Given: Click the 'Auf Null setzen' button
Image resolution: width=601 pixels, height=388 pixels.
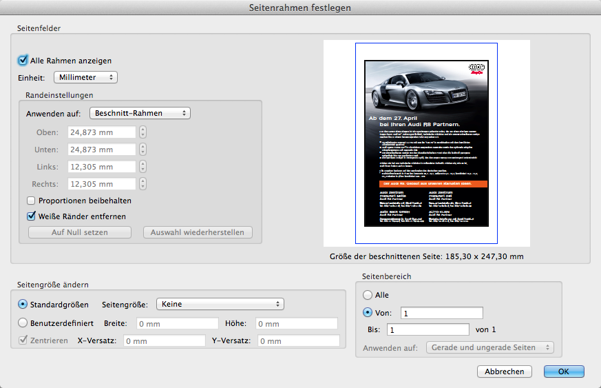Looking at the screenshot, I should (x=79, y=232).
